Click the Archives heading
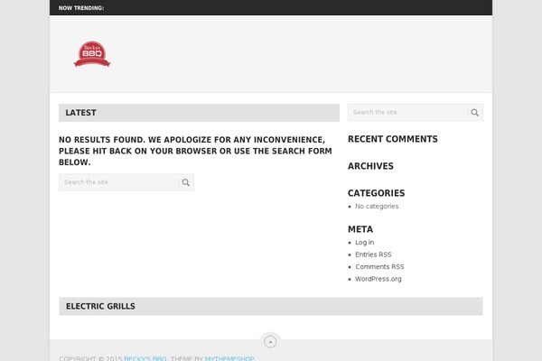This screenshot has height=361, width=542. [370, 166]
